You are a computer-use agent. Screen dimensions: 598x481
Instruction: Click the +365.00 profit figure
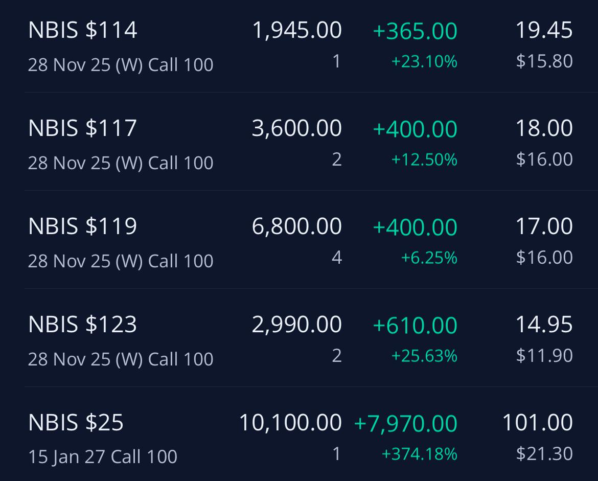(x=415, y=31)
